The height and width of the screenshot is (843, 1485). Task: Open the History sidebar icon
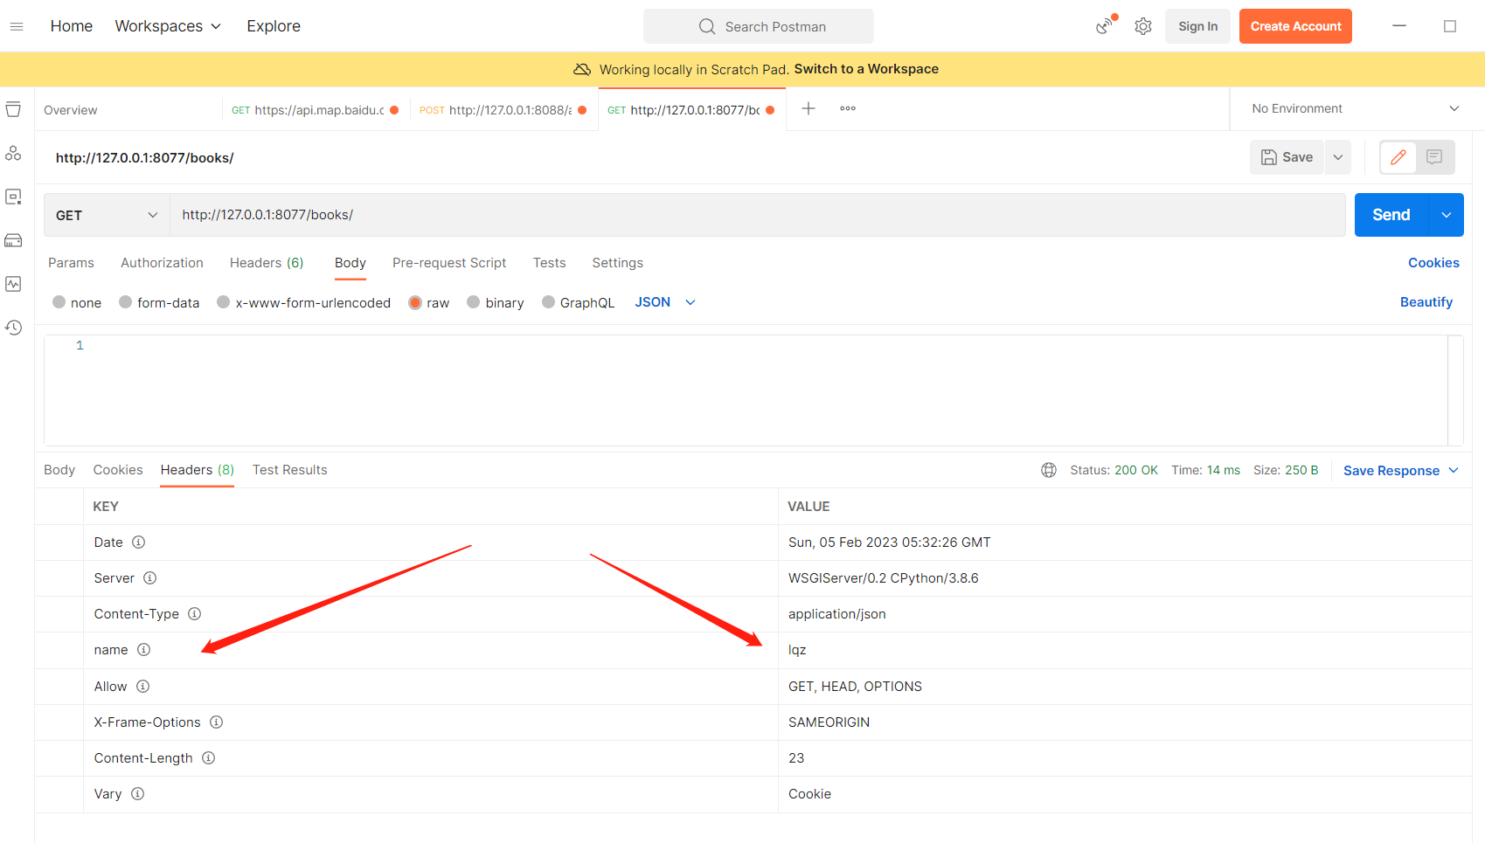point(13,328)
